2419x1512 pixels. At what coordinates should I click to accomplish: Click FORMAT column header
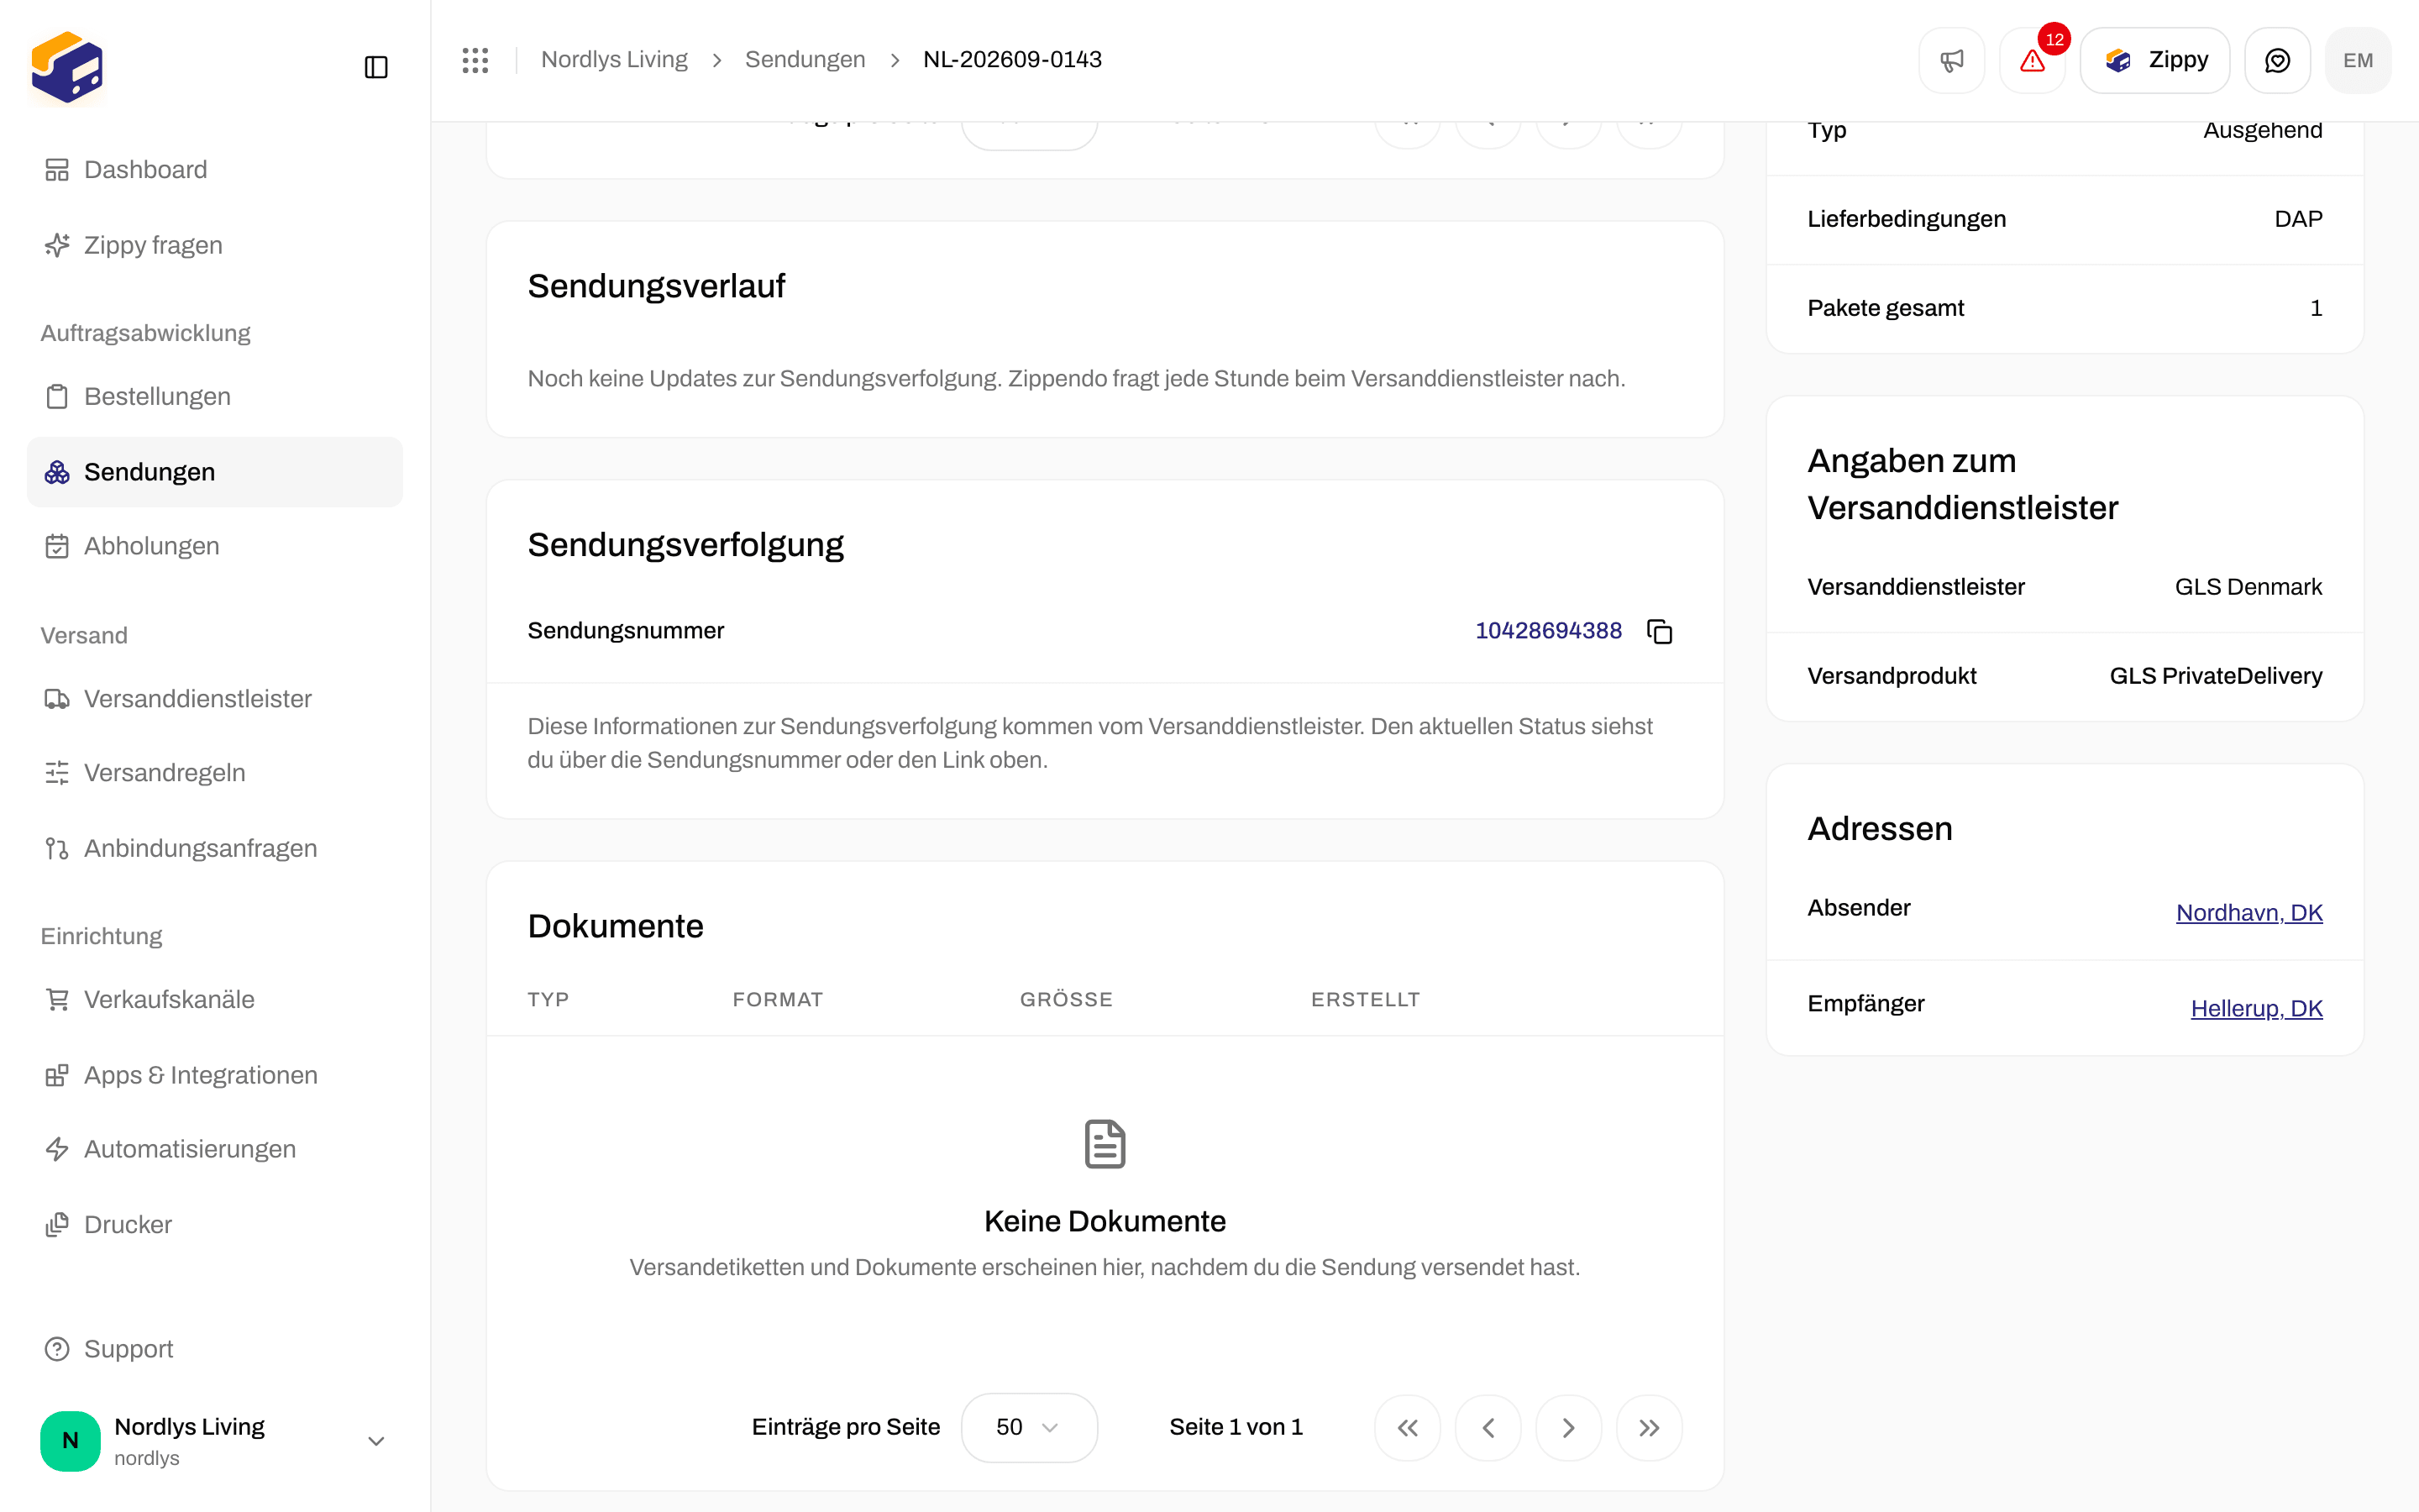coord(778,999)
